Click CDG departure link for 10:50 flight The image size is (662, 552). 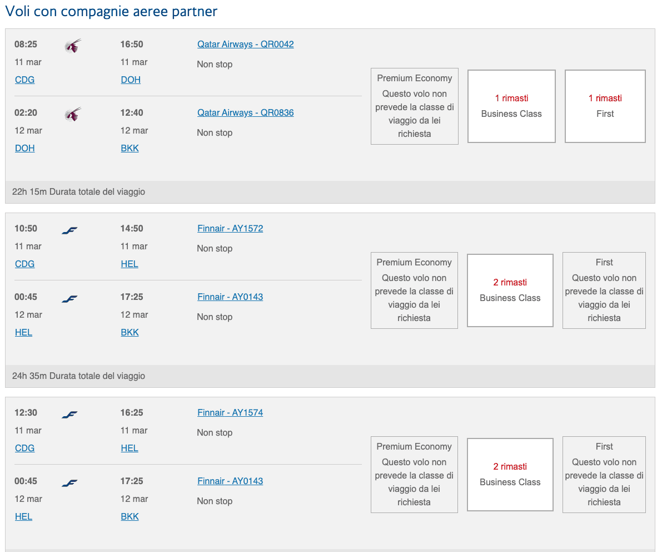point(24,264)
